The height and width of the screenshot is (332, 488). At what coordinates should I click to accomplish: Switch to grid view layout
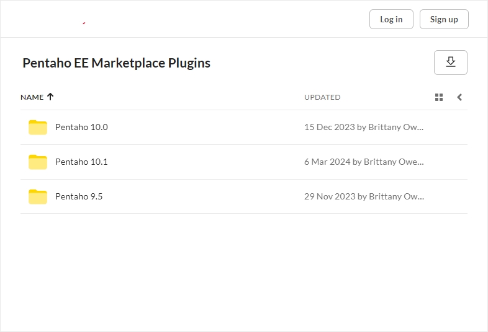439,97
